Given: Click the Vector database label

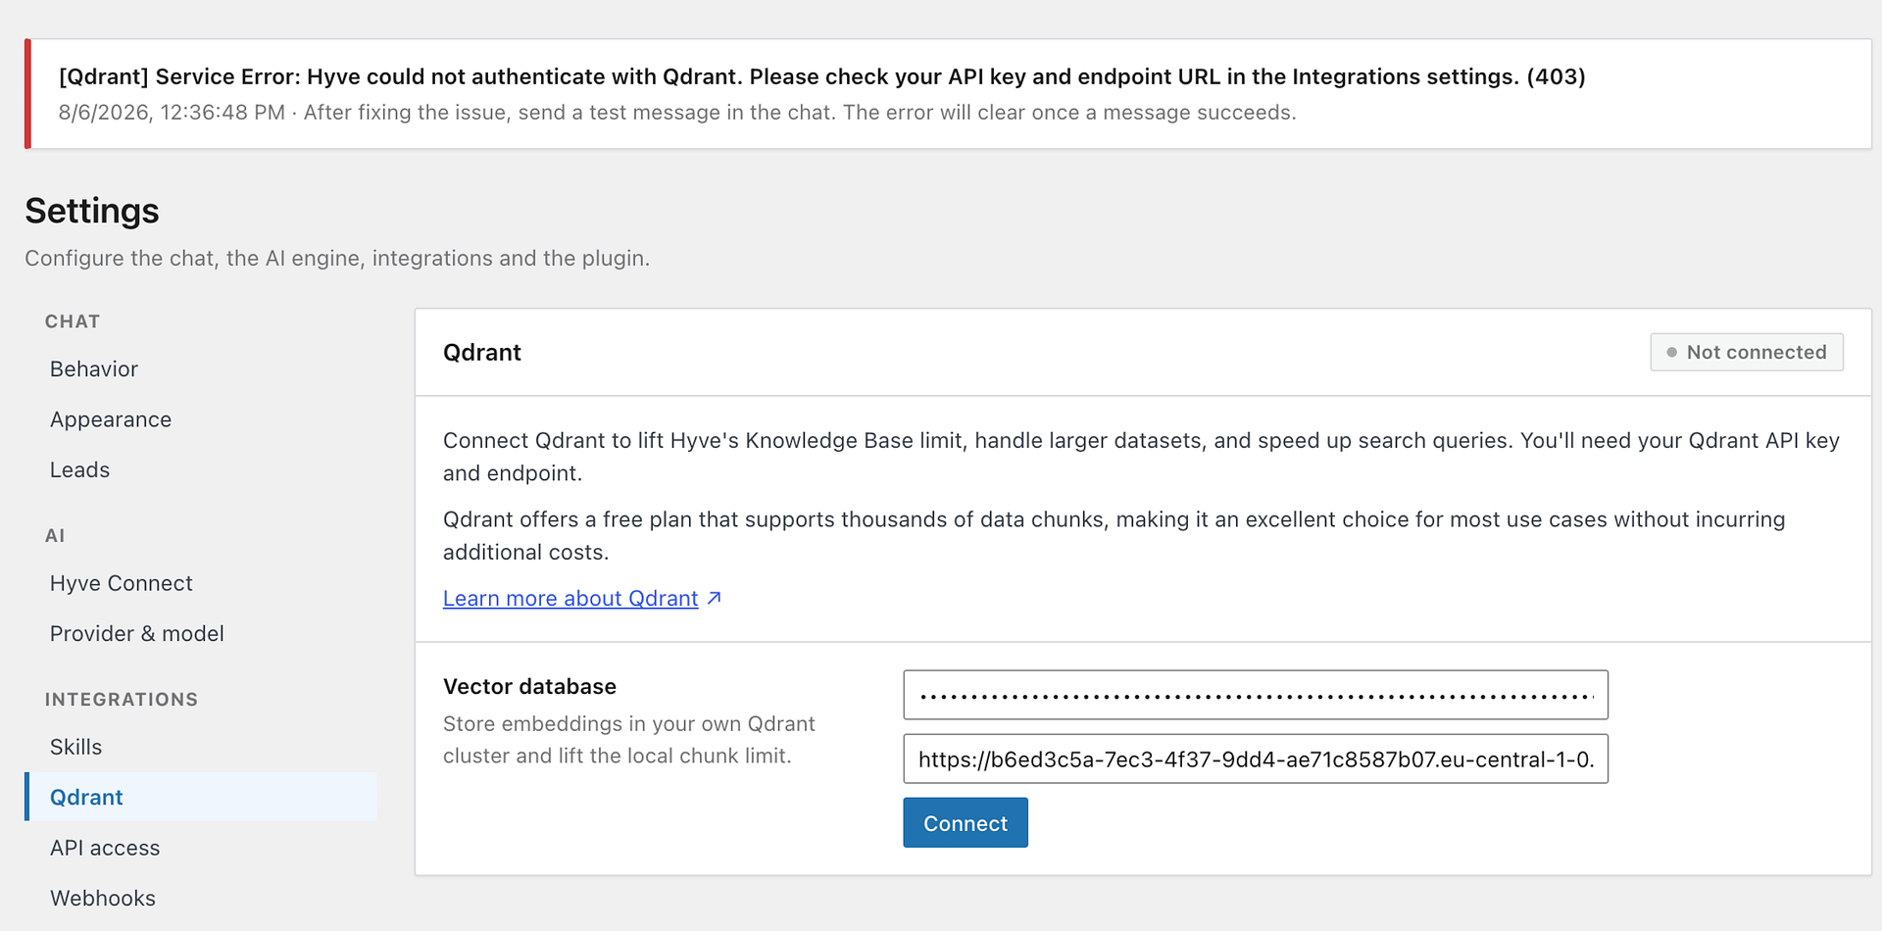Looking at the screenshot, I should pos(529,687).
